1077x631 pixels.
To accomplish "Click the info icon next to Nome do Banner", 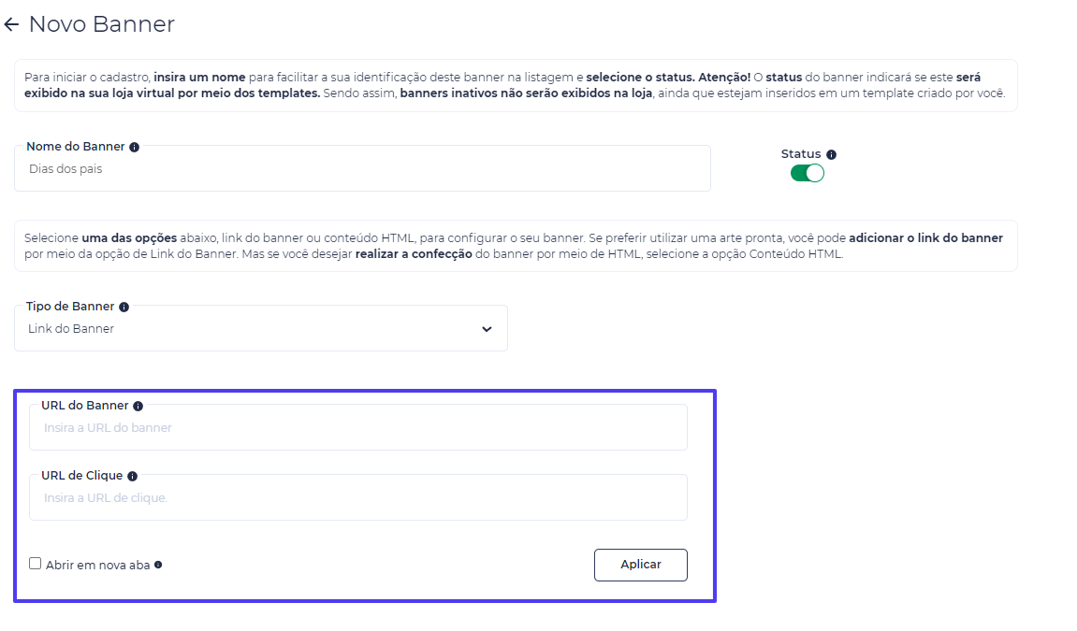I will [x=135, y=148].
